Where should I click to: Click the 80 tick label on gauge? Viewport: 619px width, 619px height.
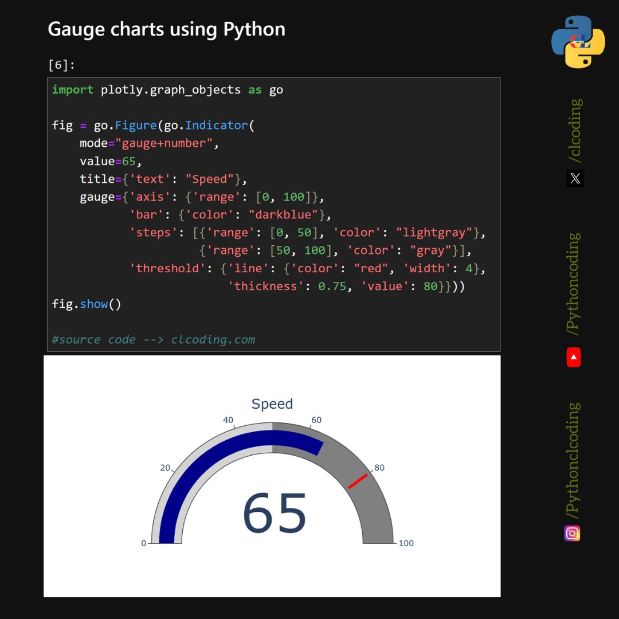click(x=380, y=468)
